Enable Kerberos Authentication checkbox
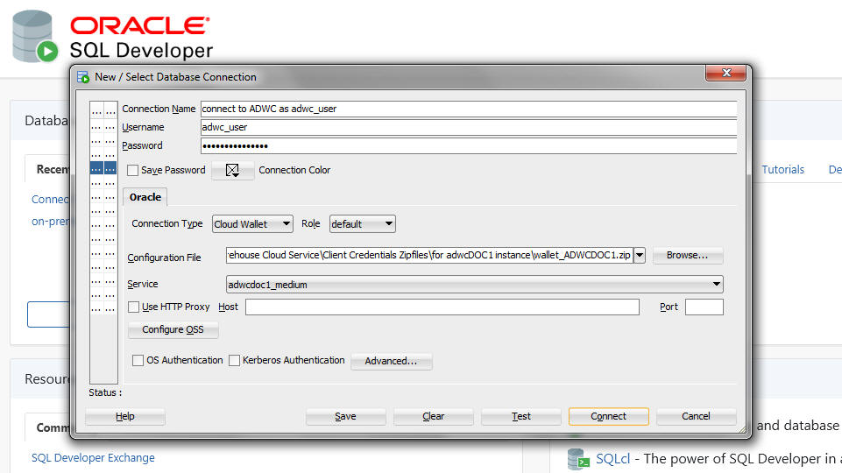The image size is (842, 473). click(x=234, y=360)
